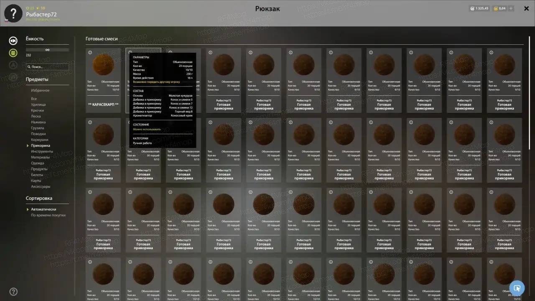535x301 pixels.
Task: Open the Наживка category
Action: 38,122
